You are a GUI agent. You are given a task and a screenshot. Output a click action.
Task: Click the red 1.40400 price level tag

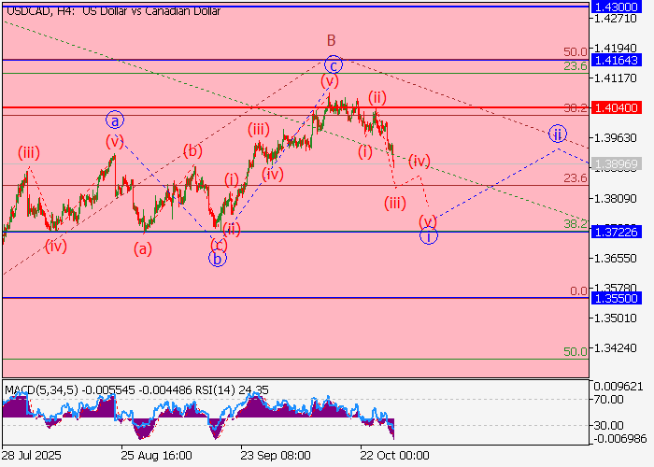(x=619, y=107)
